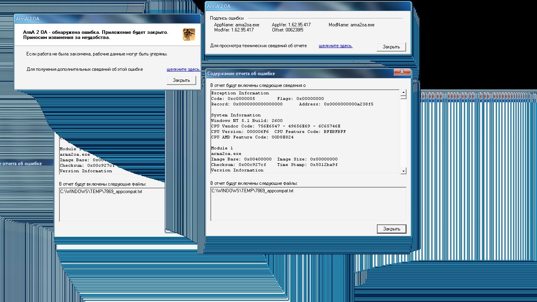Click the "Windows NT 5.1 Build: 2600" line
This screenshot has height=302, width=537.
(x=247, y=121)
